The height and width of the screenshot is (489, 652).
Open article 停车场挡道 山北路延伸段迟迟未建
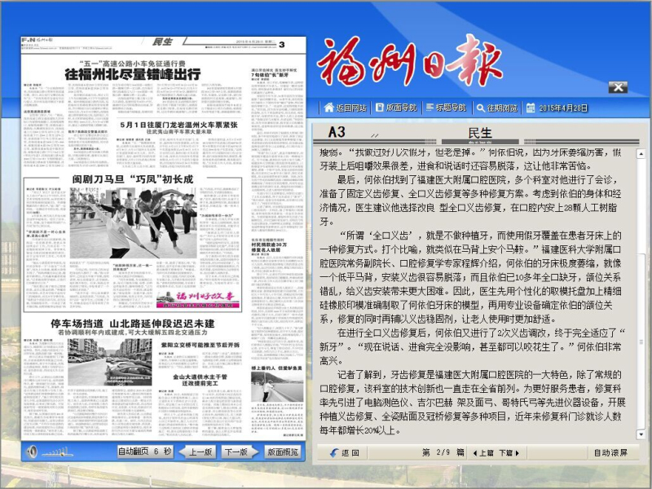tap(133, 324)
